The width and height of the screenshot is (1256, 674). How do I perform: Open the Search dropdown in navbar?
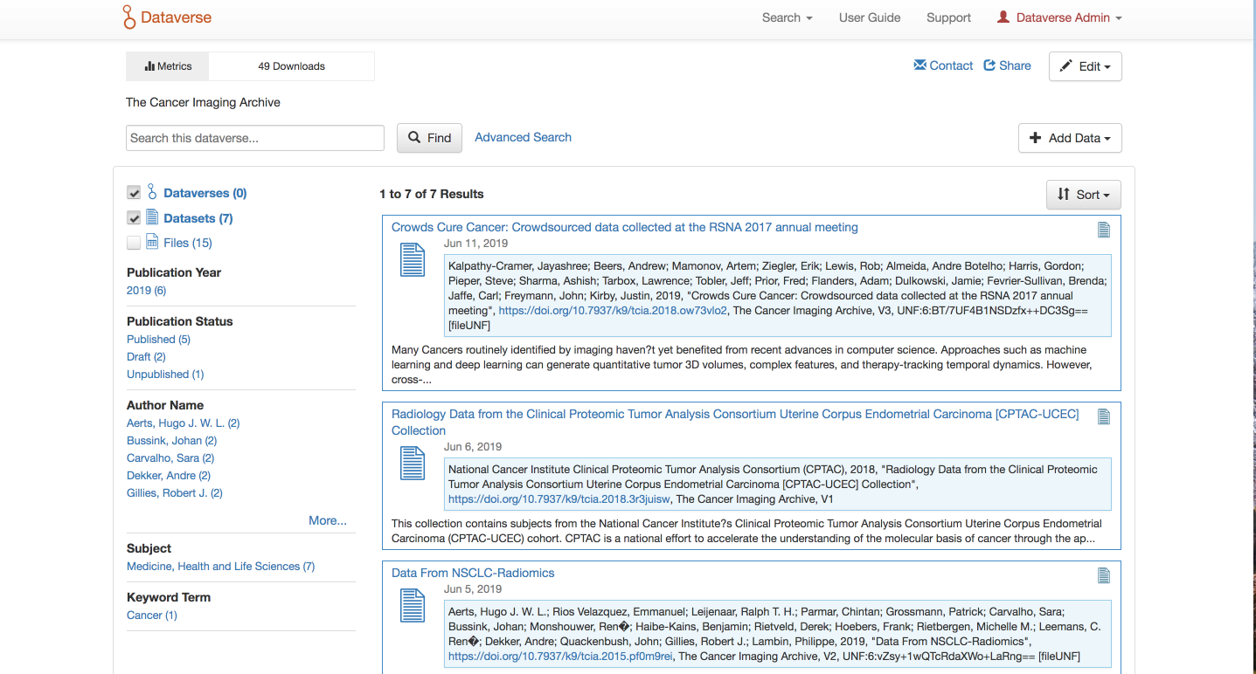point(787,17)
